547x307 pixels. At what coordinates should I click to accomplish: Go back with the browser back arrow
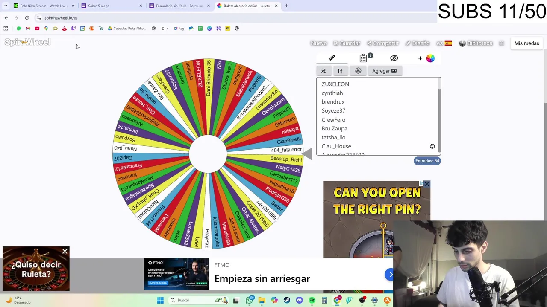(6, 18)
